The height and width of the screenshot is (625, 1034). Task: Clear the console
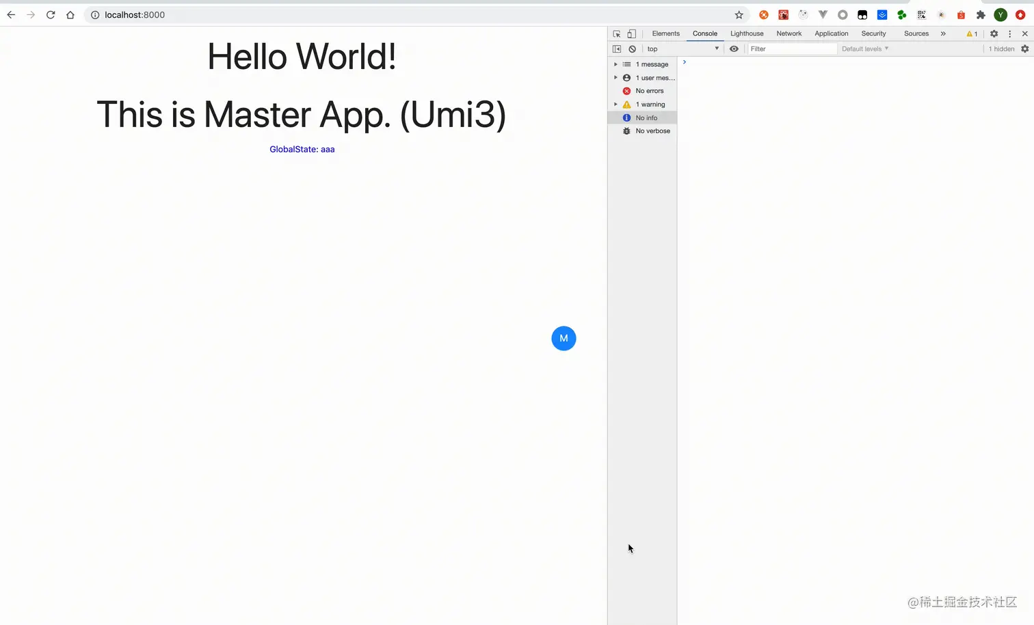coord(633,49)
